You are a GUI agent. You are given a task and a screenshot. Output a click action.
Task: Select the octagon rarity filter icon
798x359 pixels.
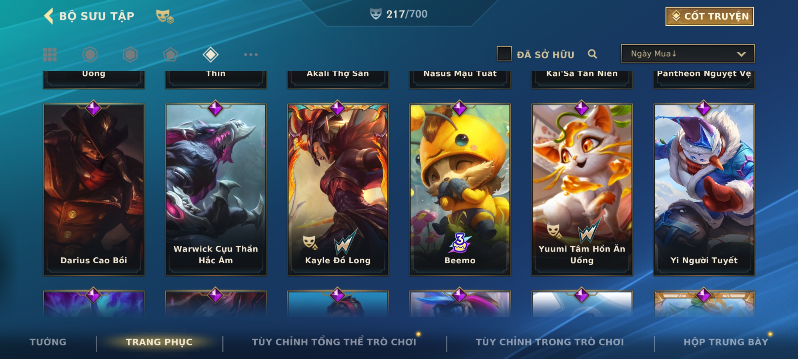(x=90, y=55)
